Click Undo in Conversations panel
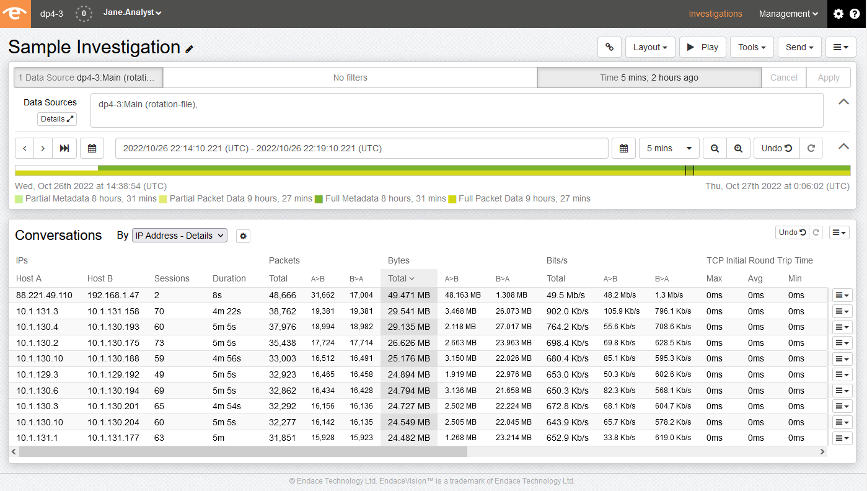 (793, 232)
